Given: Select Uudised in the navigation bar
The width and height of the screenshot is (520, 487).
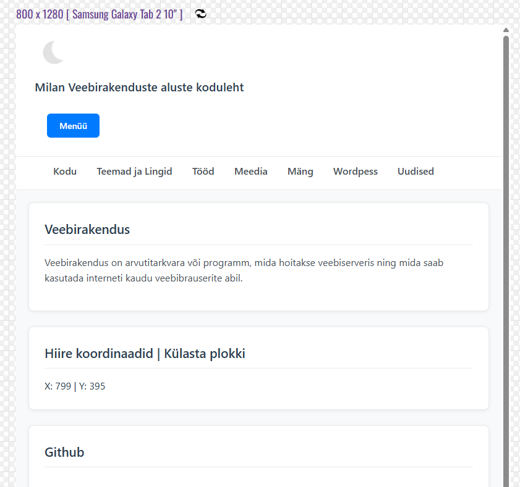Looking at the screenshot, I should pos(416,172).
